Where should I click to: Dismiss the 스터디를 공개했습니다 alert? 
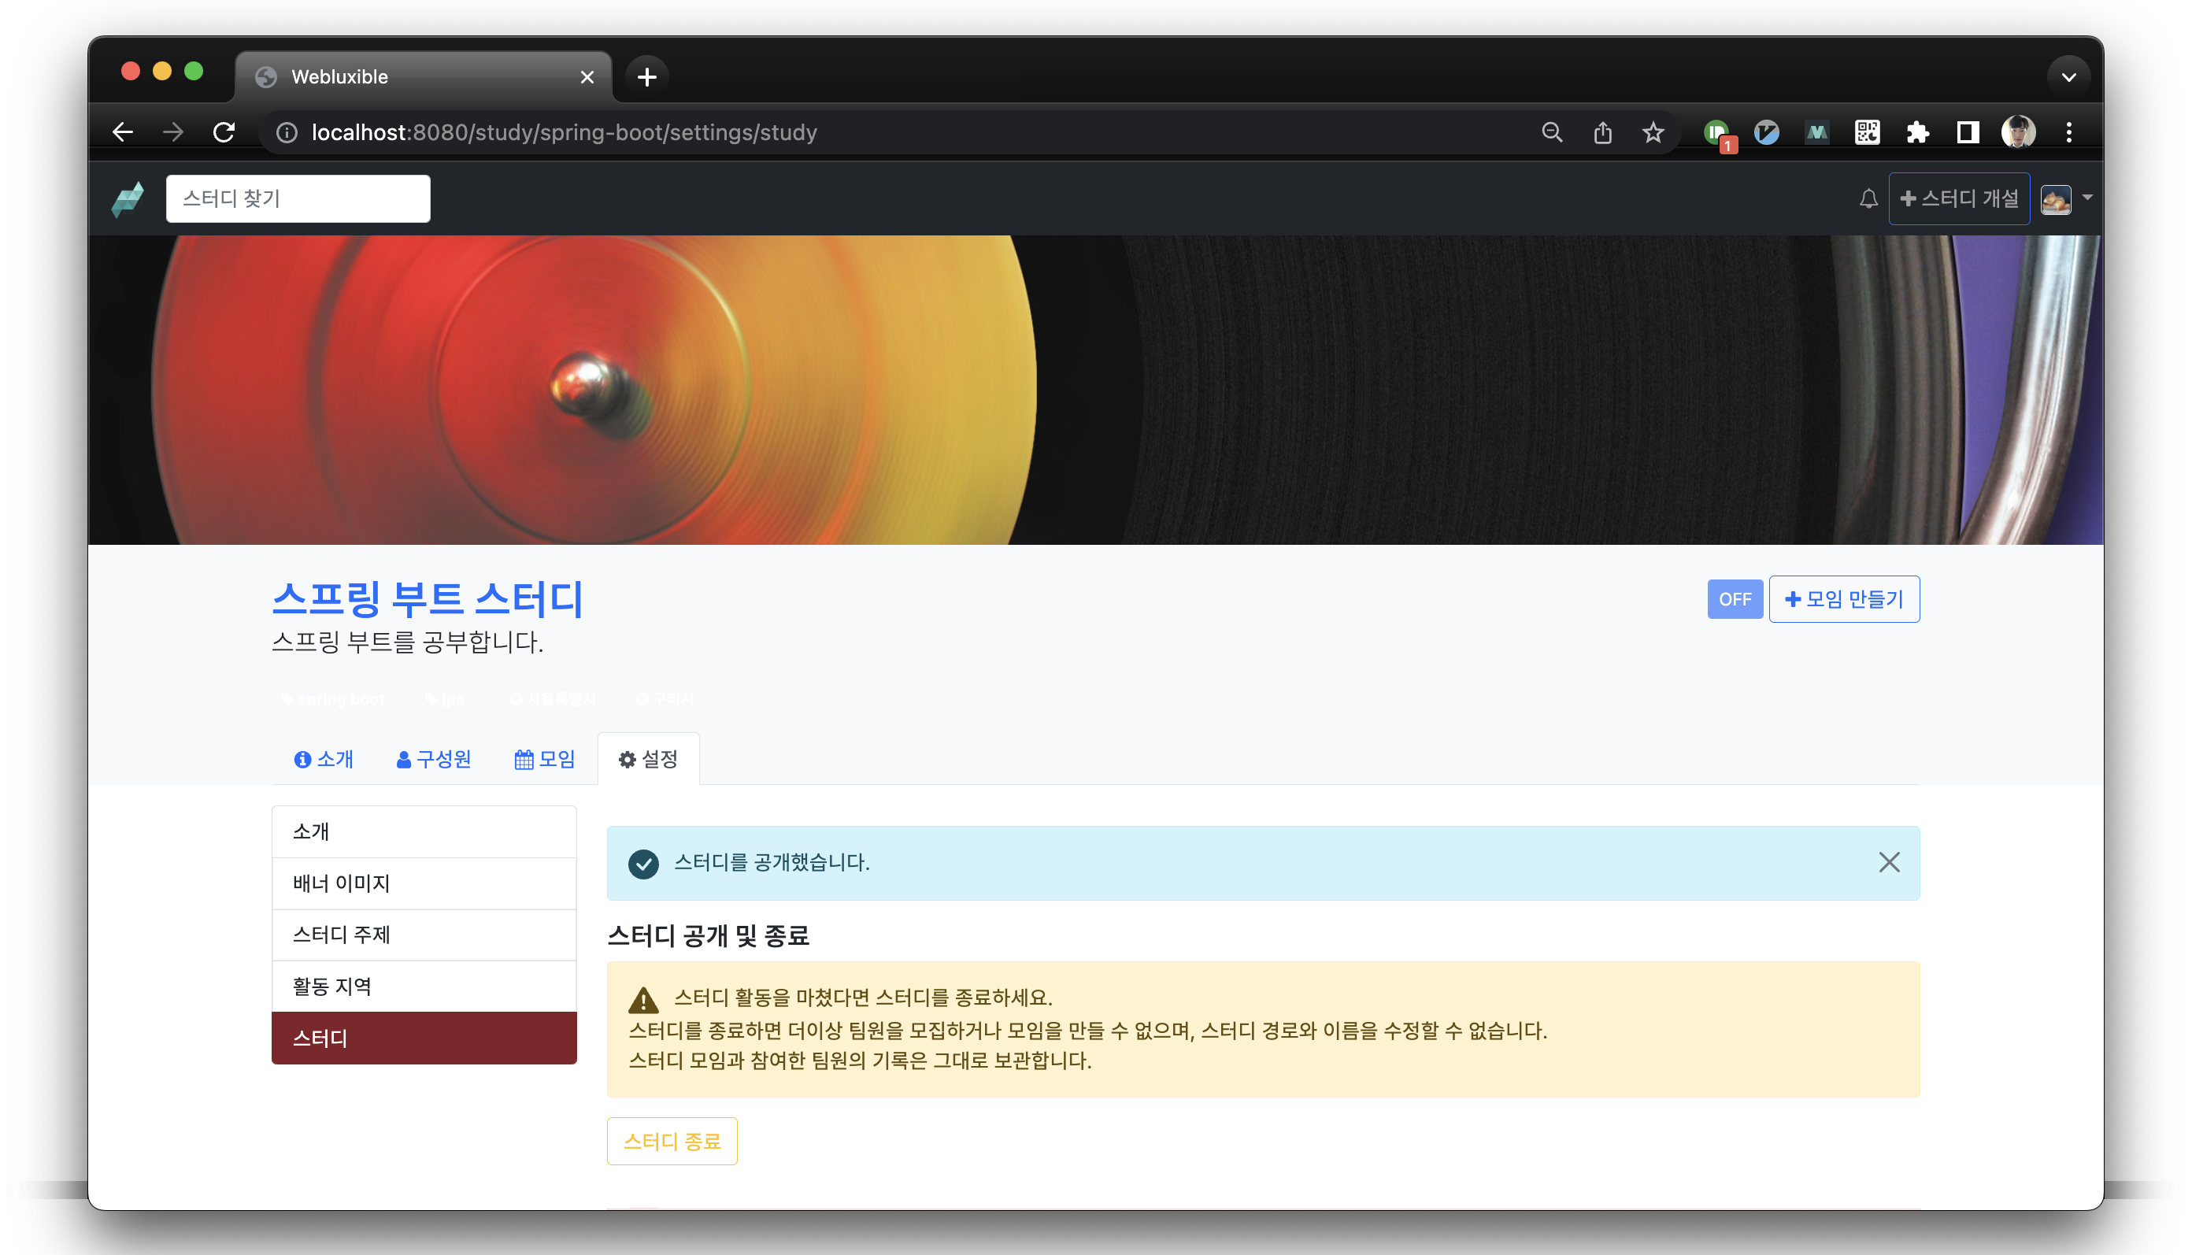click(1889, 862)
